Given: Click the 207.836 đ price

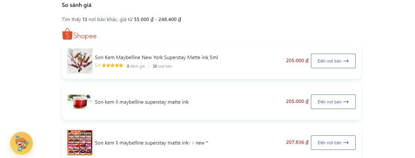Looking at the screenshot, I should point(297,142).
